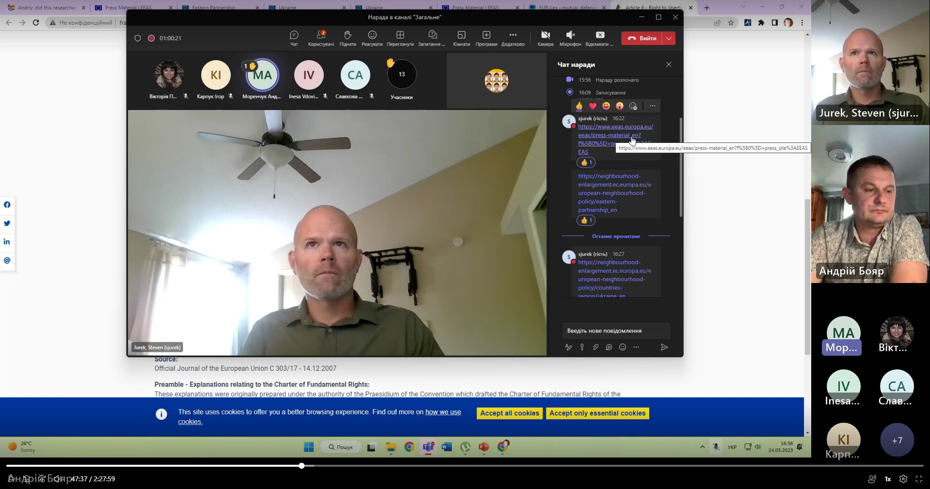The width and height of the screenshot is (930, 489).
Task: Click the Підняти raise hand icon
Action: click(347, 35)
